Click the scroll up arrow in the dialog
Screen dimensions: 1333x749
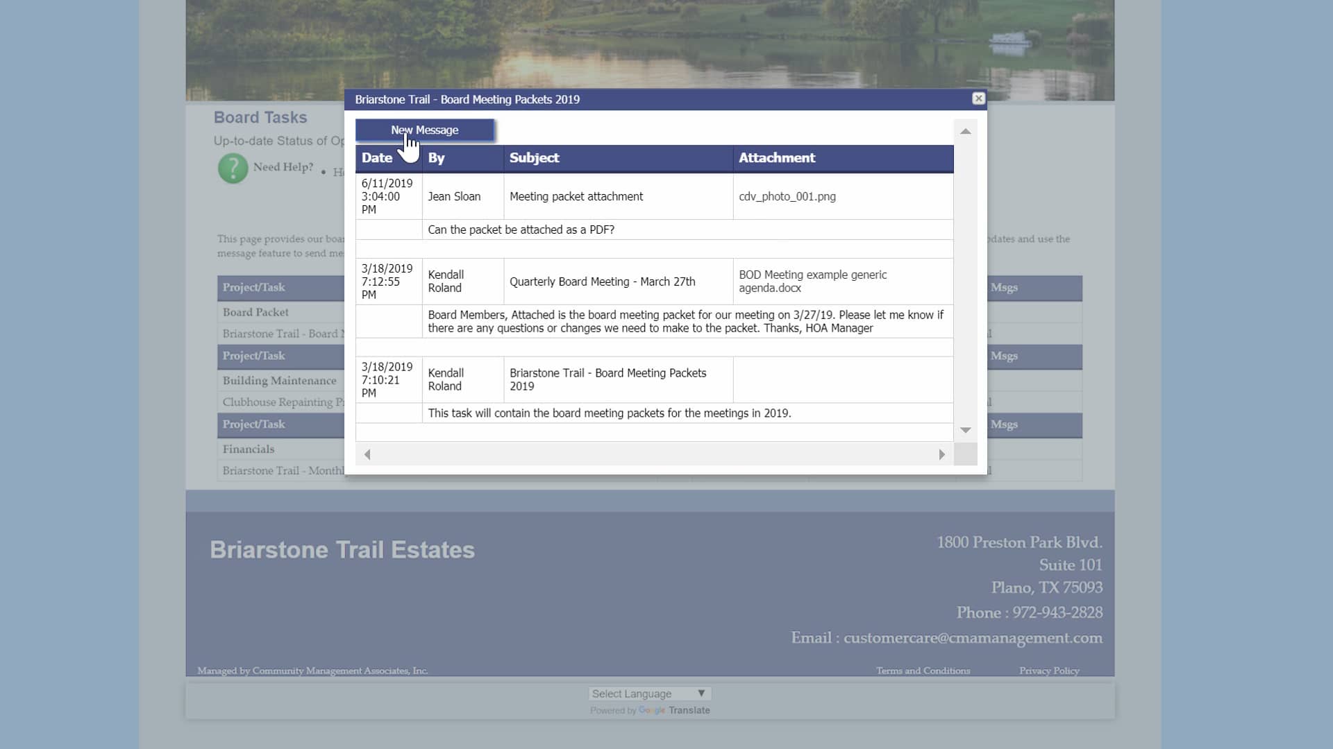point(966,131)
